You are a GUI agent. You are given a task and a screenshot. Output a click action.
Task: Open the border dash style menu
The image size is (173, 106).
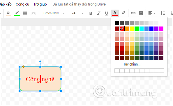(x=33, y=13)
